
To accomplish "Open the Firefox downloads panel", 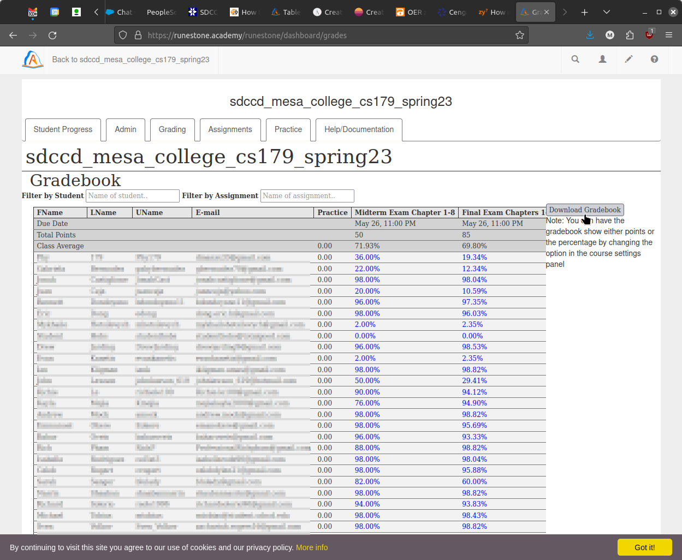I will pos(590,35).
